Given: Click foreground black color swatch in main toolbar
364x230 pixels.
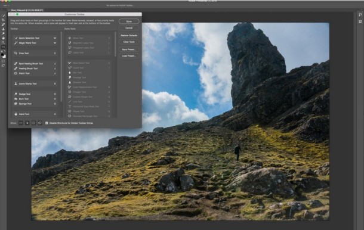Looking at the screenshot, I should (x=2, y=55).
